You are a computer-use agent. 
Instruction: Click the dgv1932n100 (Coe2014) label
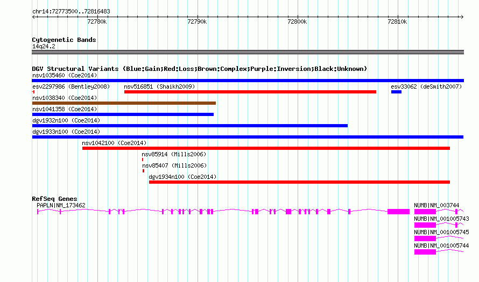[66, 120]
